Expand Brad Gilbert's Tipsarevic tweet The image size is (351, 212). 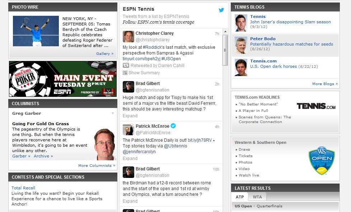(130, 116)
